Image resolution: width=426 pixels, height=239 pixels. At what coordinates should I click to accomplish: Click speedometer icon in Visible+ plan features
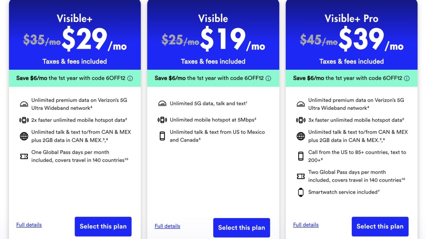pos(24,104)
